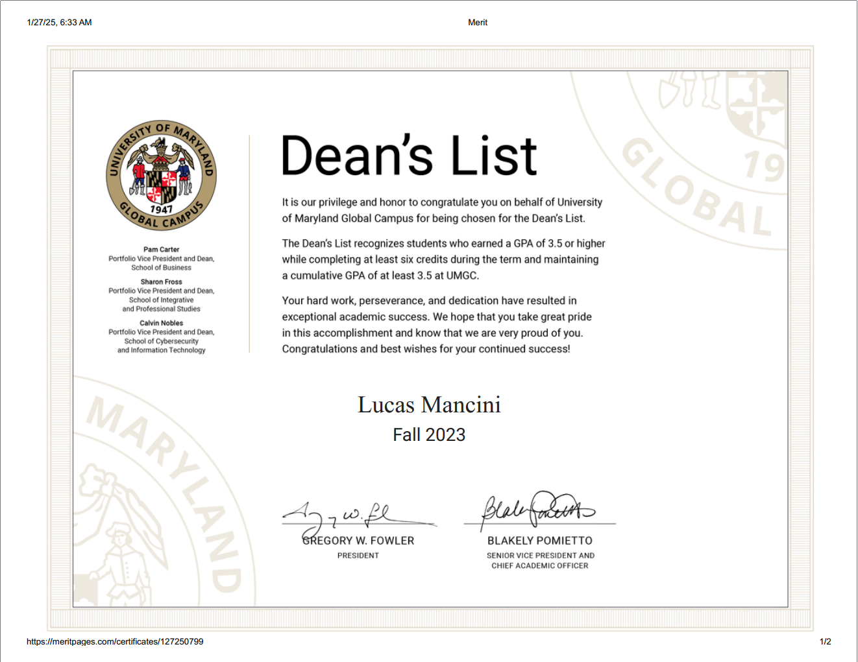Image resolution: width=858 pixels, height=662 pixels.
Task: Click the line 'Congratulations and best wishes for your continued success!'
Action: click(x=426, y=349)
